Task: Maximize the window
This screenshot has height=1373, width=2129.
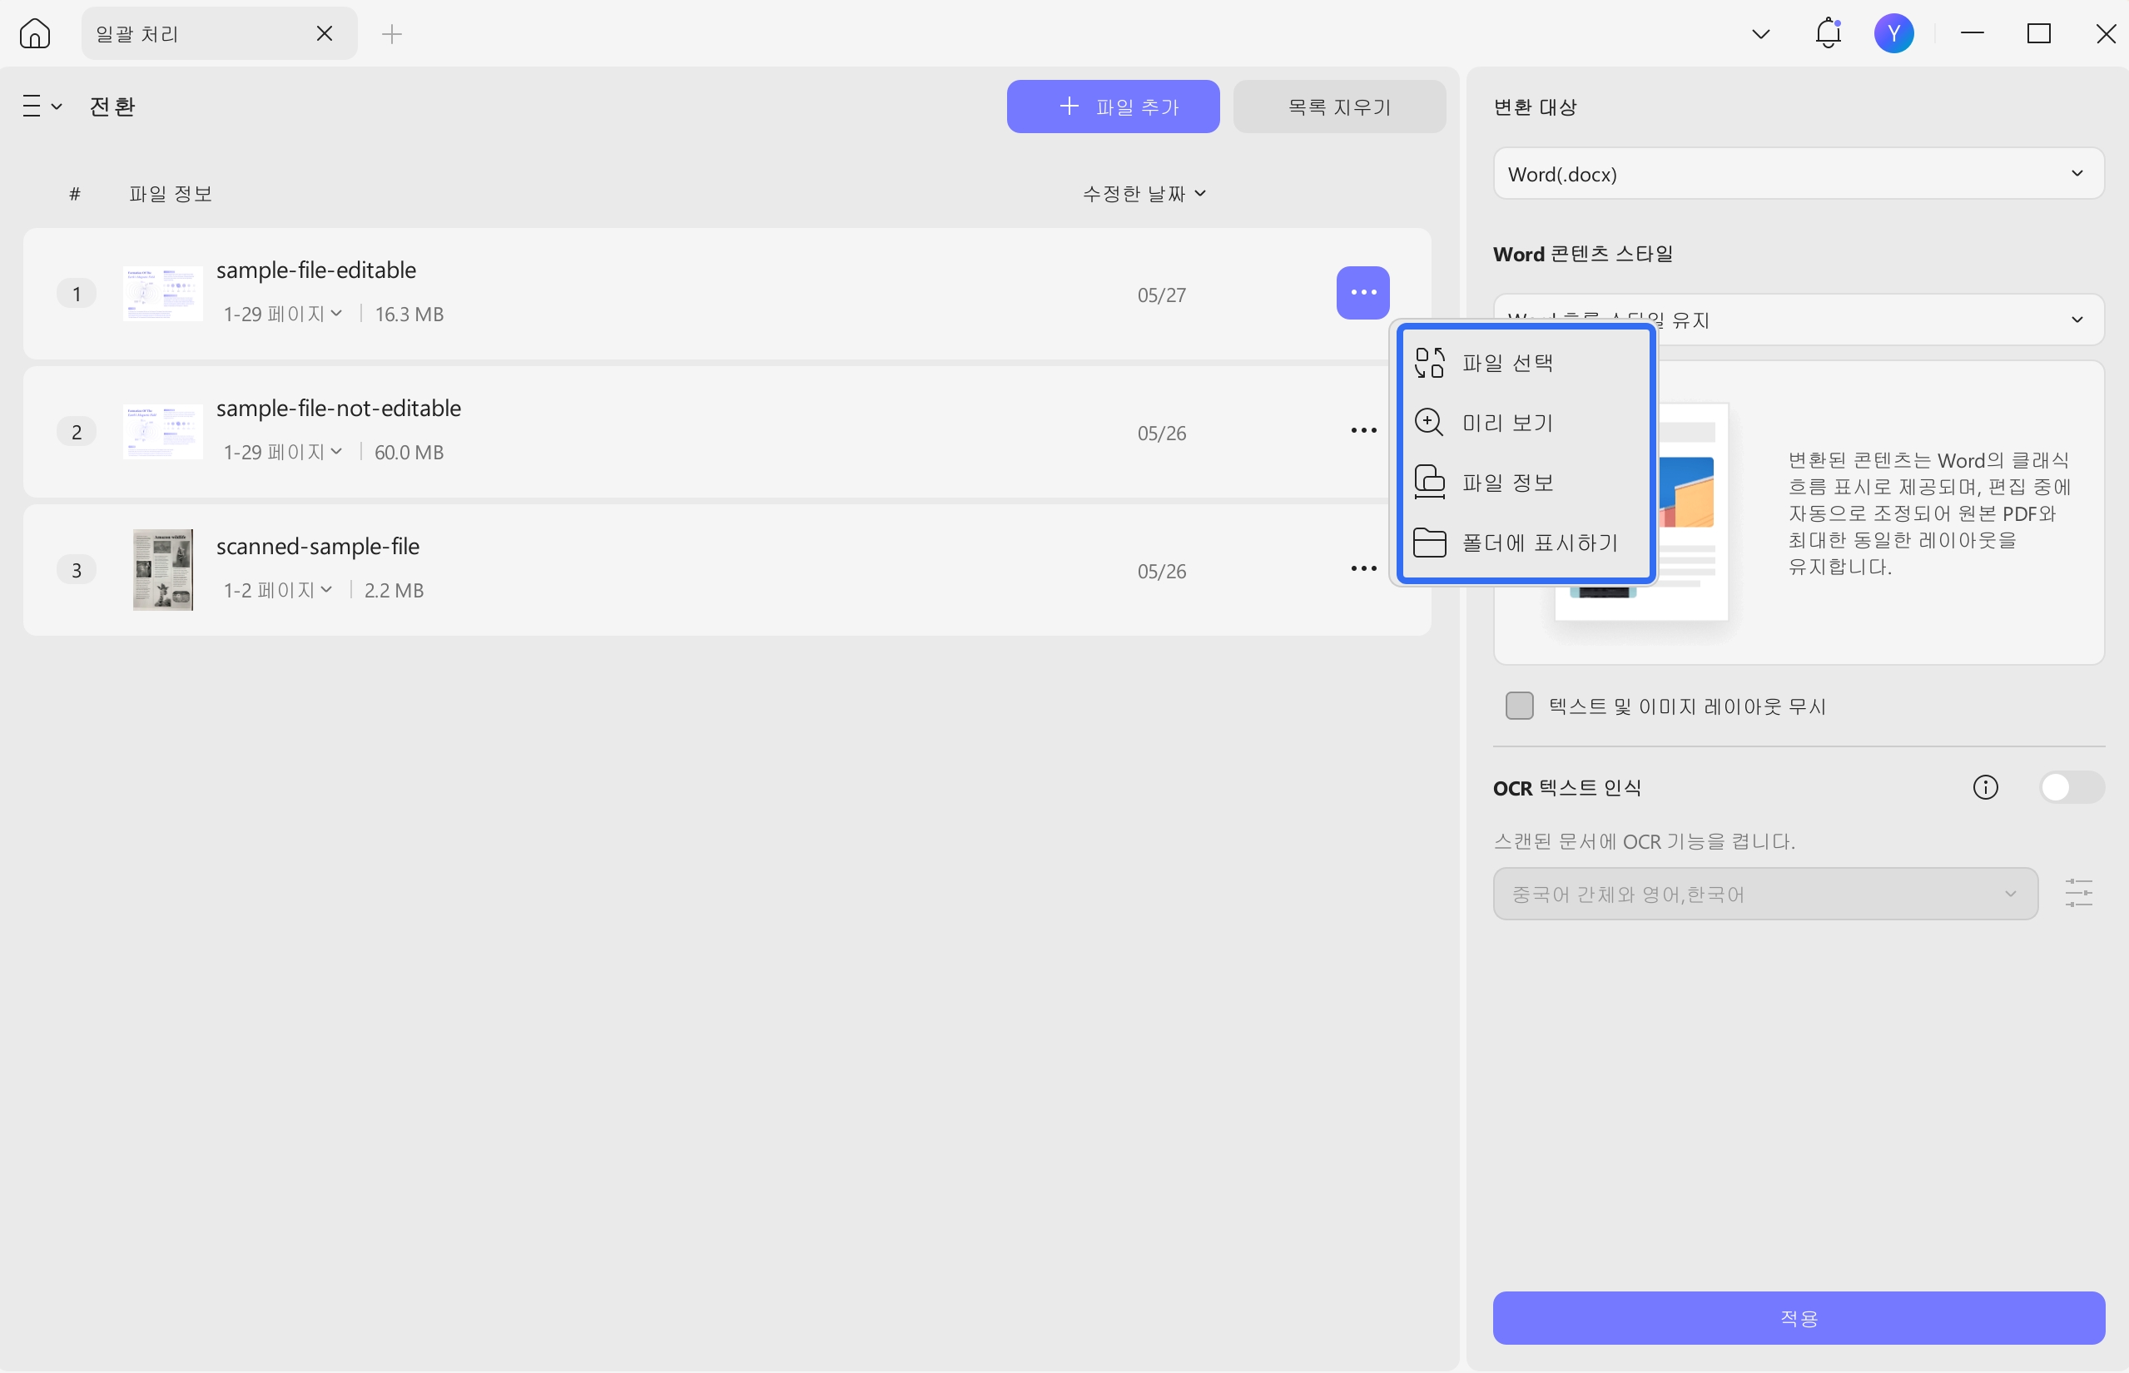Action: pyautogui.click(x=2039, y=34)
